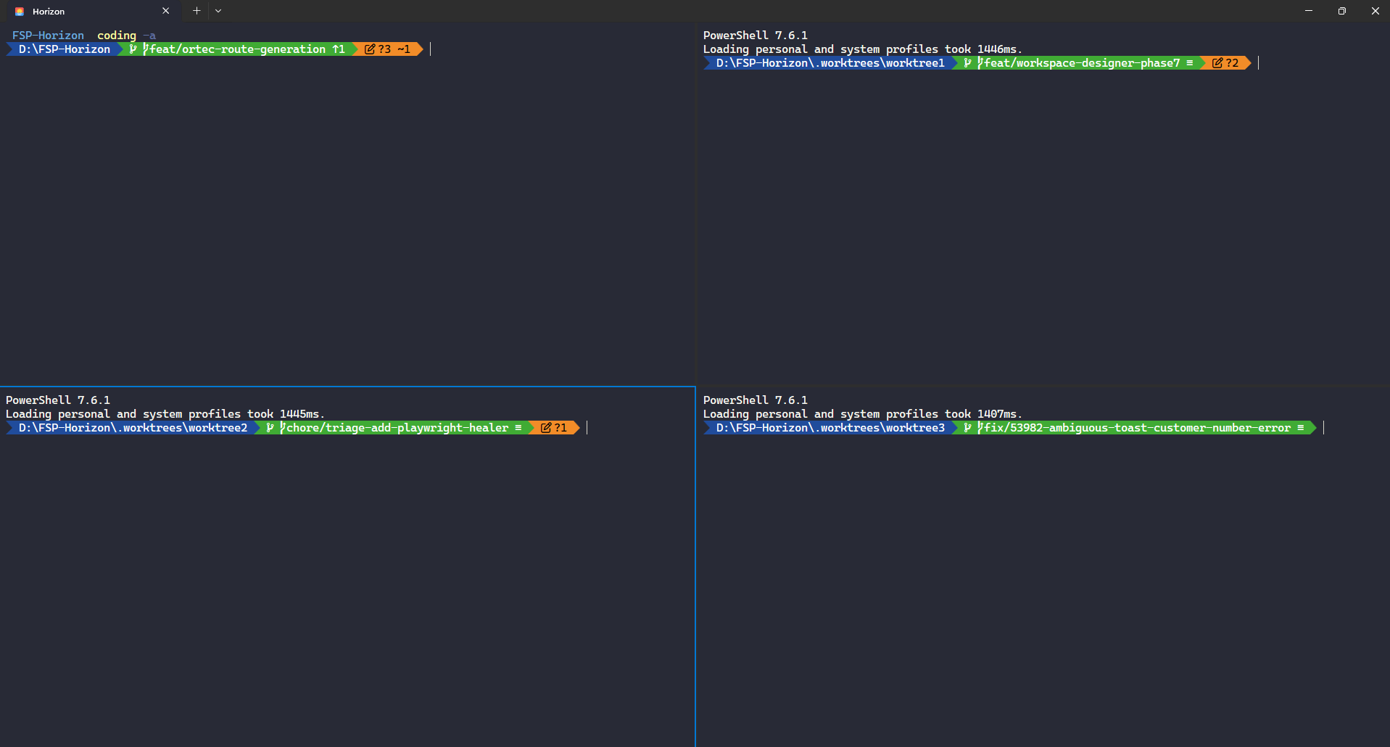This screenshot has height=747, width=1390.
Task: Close the Horizon tab
Action: point(166,11)
